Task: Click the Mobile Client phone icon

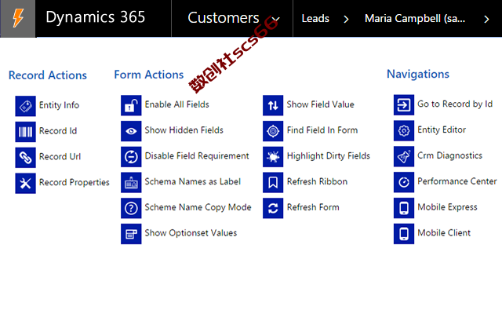Action: pyautogui.click(x=404, y=234)
